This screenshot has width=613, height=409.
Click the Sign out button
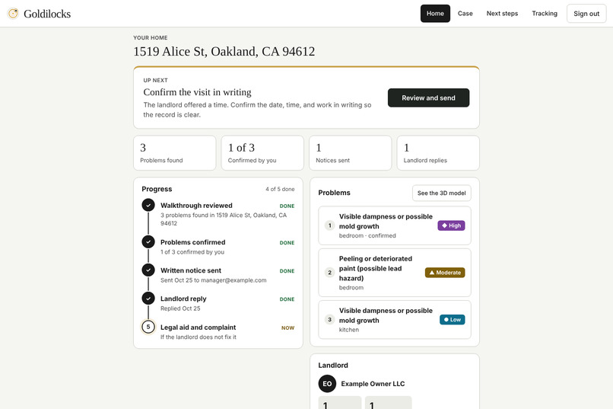click(586, 14)
